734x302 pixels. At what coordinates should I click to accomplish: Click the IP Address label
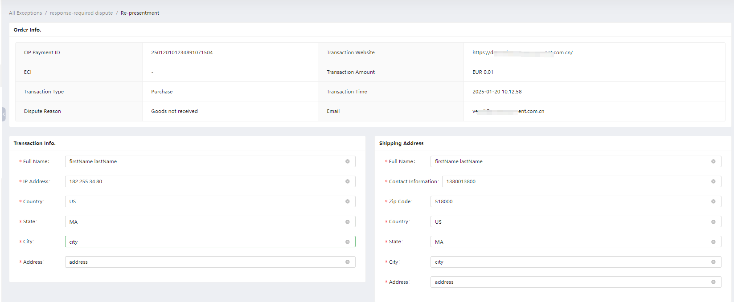pyautogui.click(x=36, y=181)
